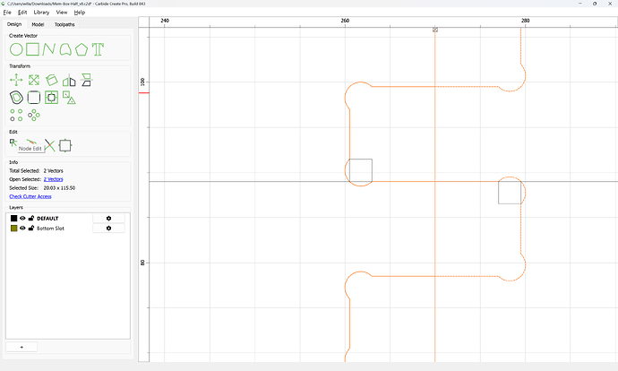Screen dimensions: 618x371
Task: Open settings gear for DEFAULT layer
Action: [x=108, y=218]
